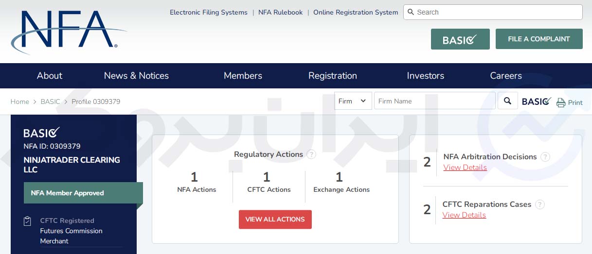Click the NFA ID: 0309379 text

click(x=52, y=146)
